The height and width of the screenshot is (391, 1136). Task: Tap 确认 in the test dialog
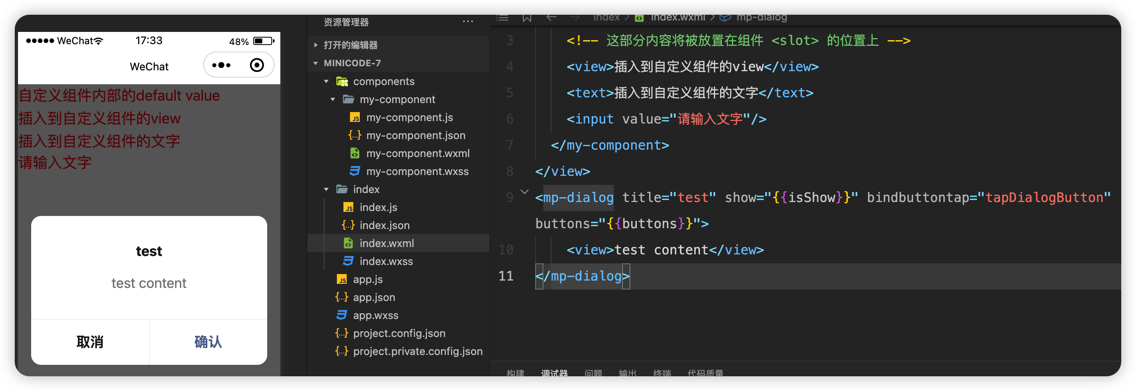point(208,342)
